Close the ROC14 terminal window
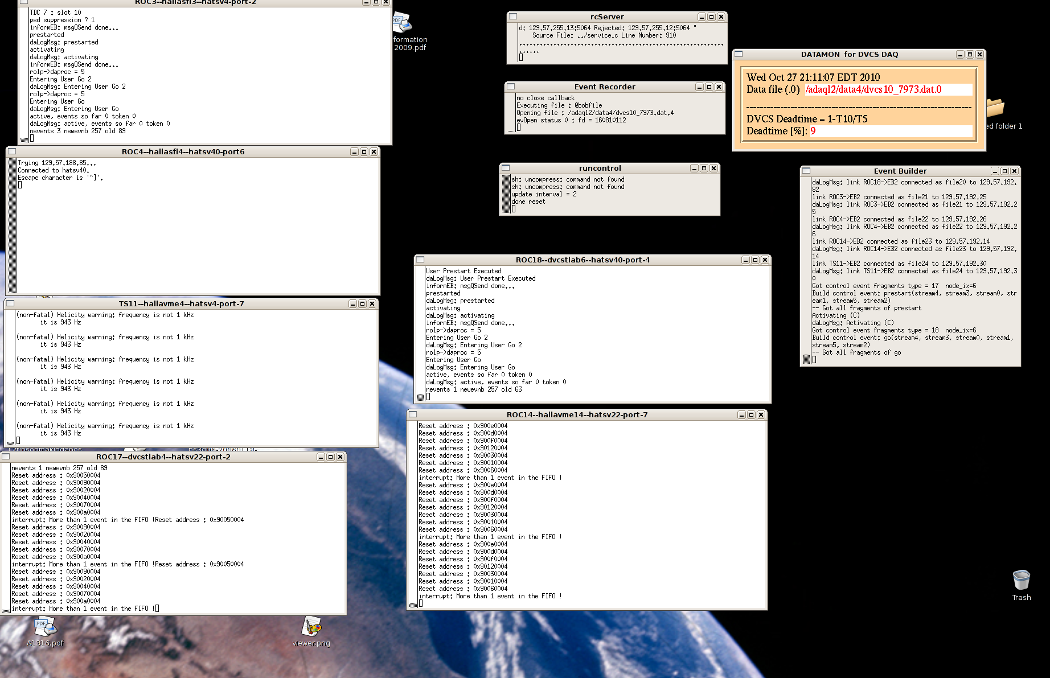 [761, 415]
